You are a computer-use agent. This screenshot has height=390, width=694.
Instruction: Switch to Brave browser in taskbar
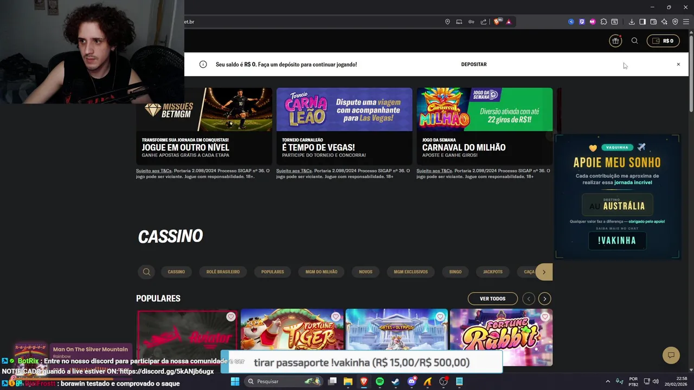click(x=364, y=381)
